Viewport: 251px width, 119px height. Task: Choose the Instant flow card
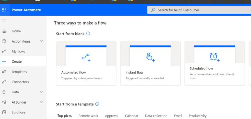pos(150,63)
